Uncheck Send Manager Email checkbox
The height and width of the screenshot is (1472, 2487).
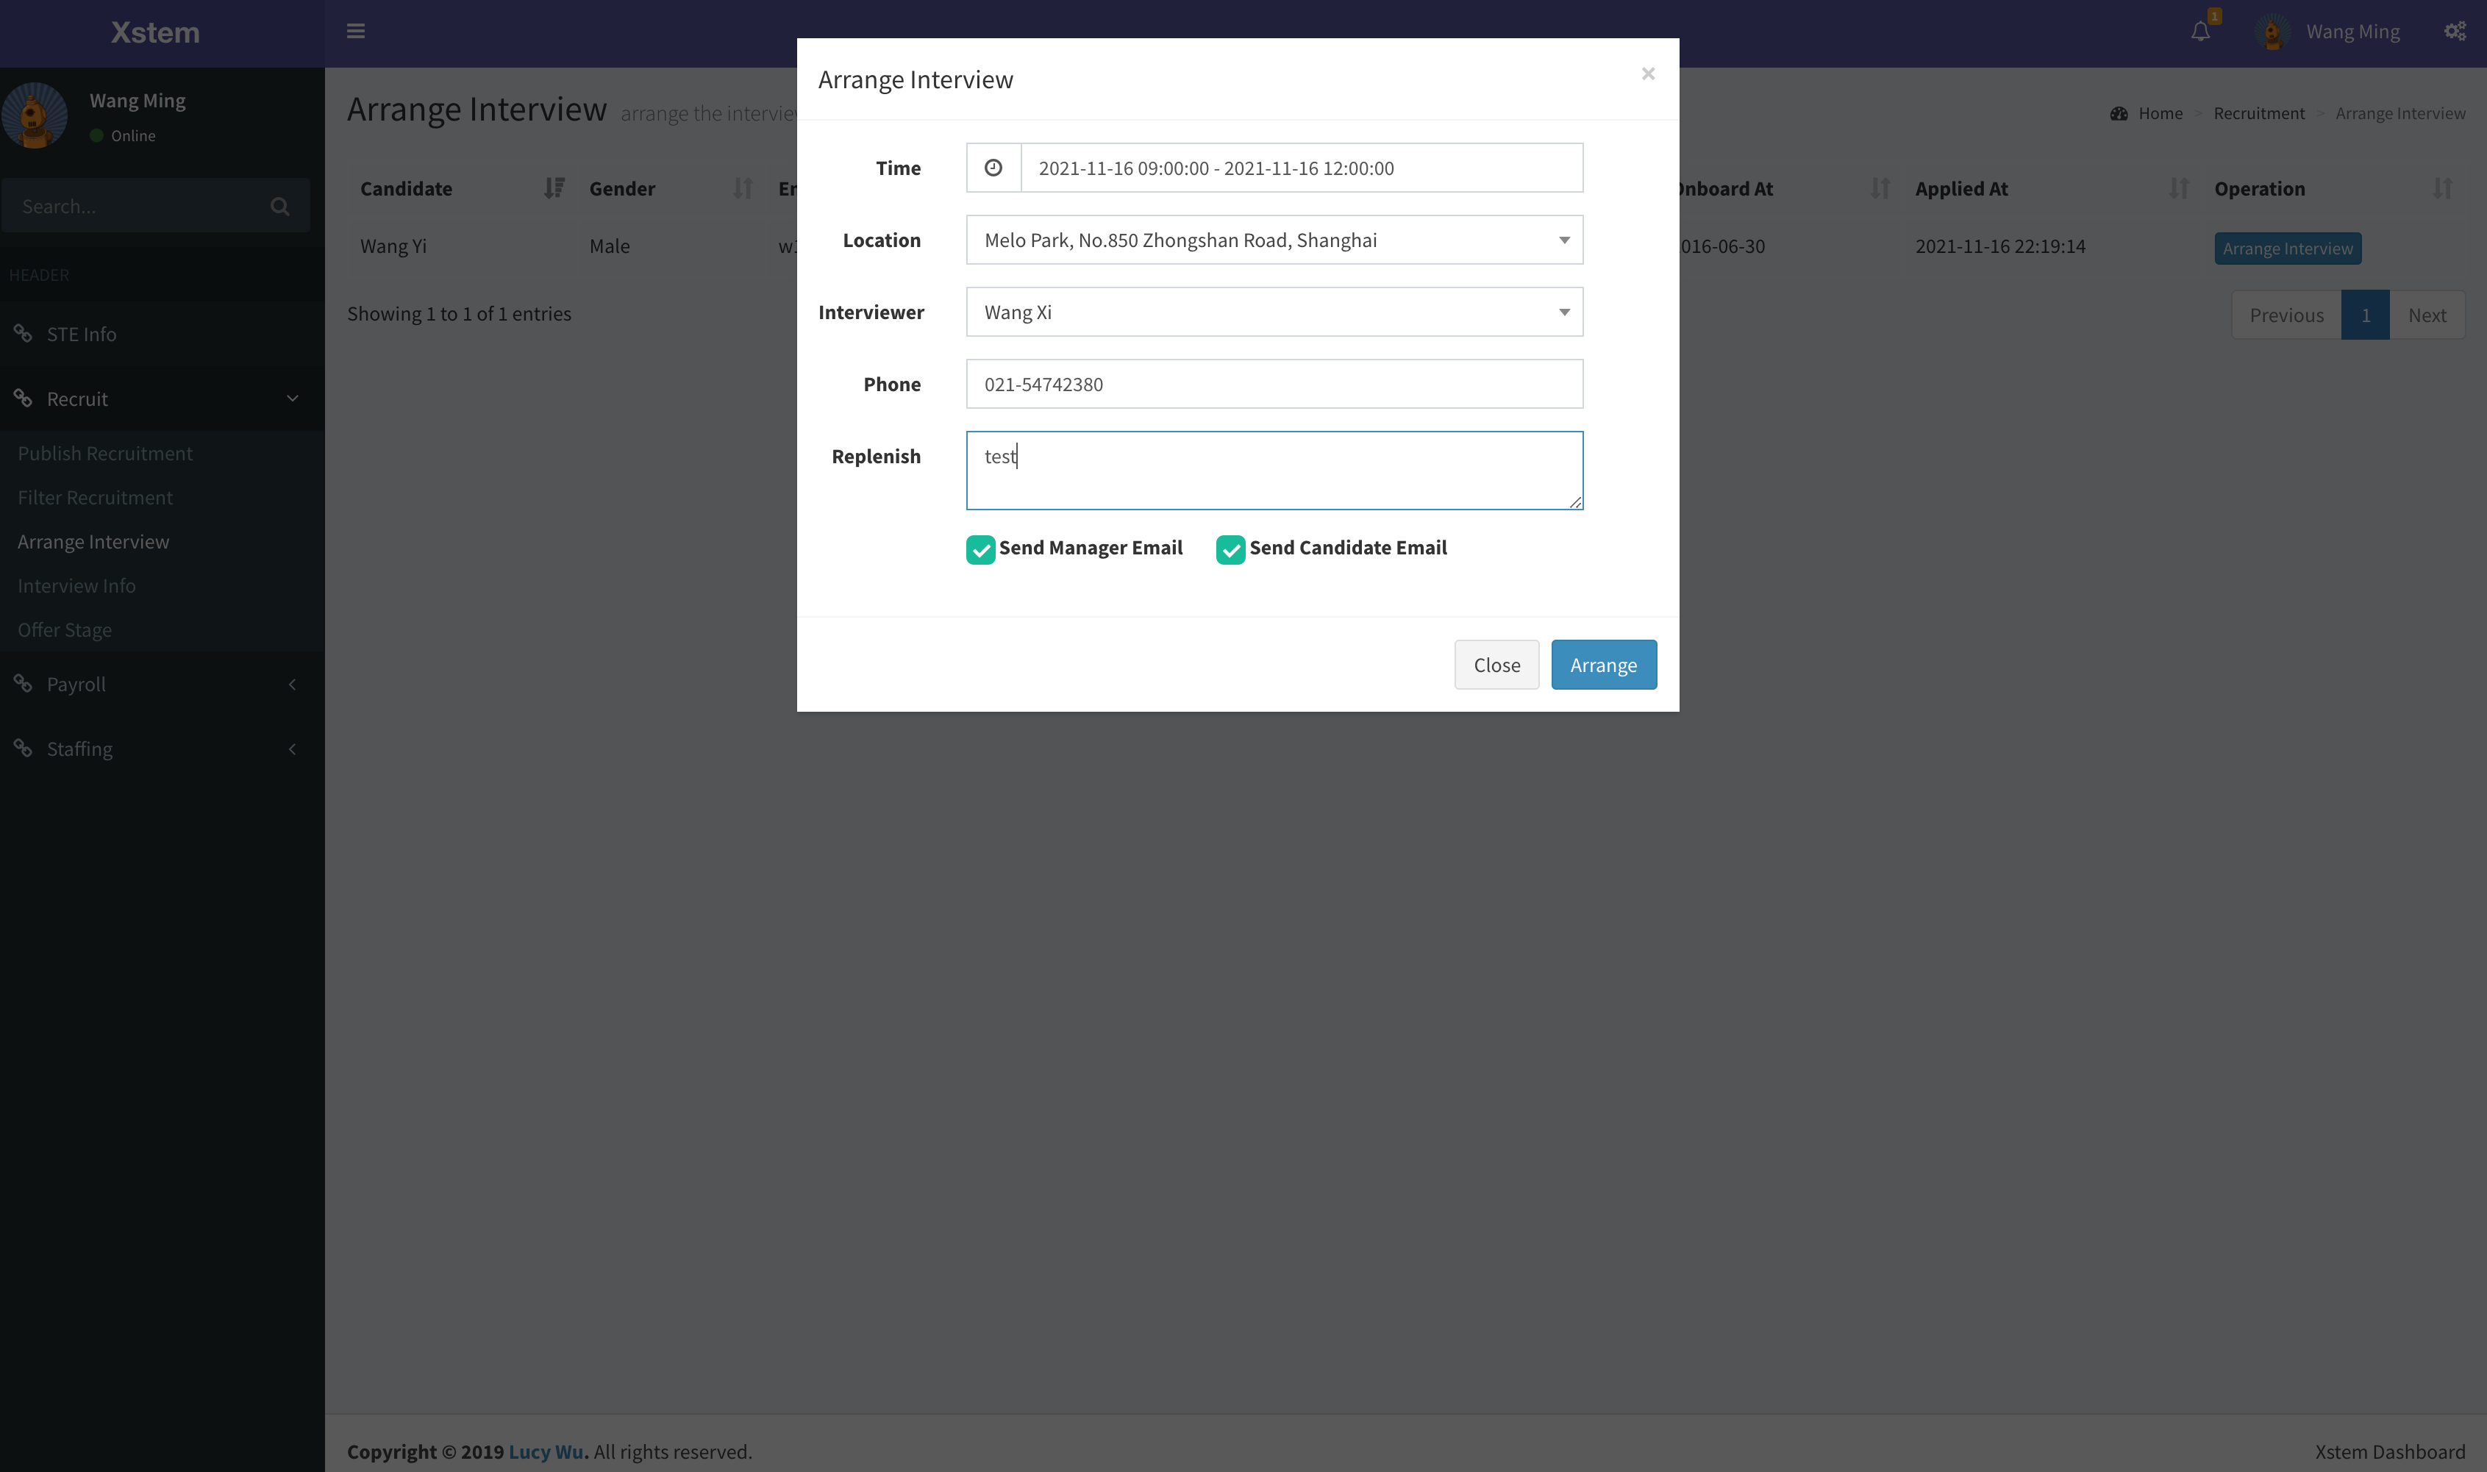(980, 549)
